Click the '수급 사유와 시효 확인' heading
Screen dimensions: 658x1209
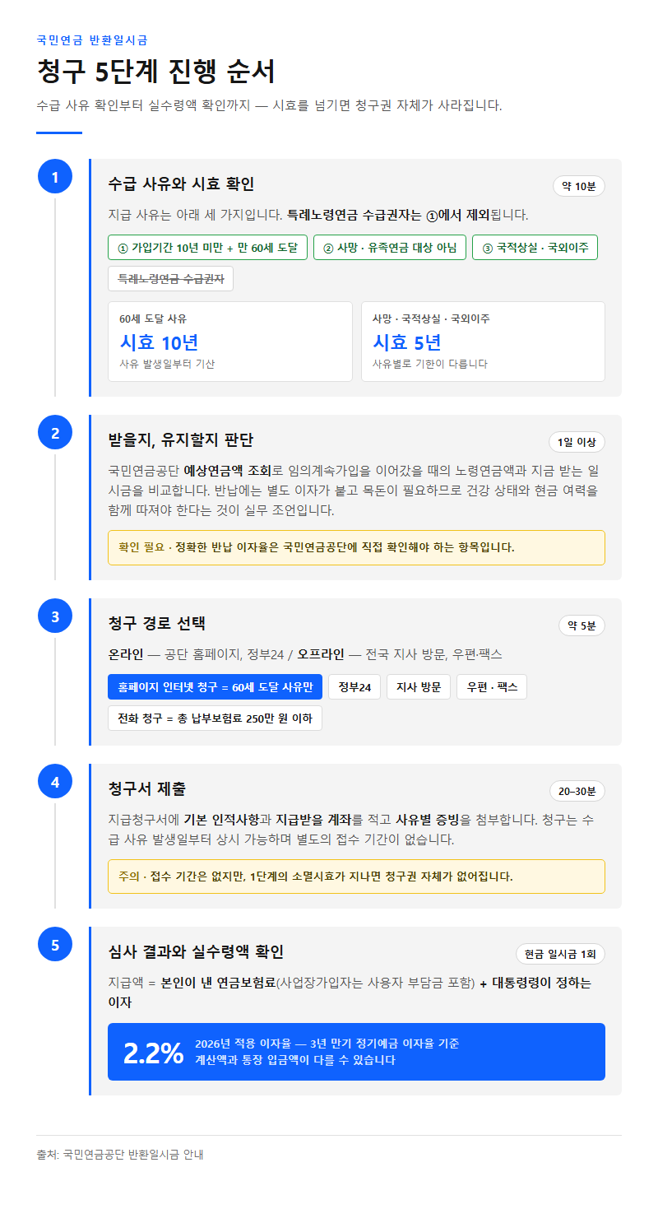coord(181,184)
